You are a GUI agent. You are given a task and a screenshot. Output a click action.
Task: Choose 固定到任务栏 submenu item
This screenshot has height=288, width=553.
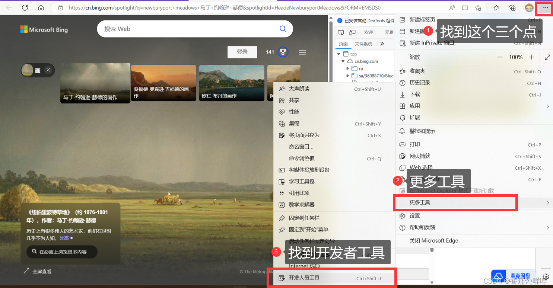[x=334, y=218]
